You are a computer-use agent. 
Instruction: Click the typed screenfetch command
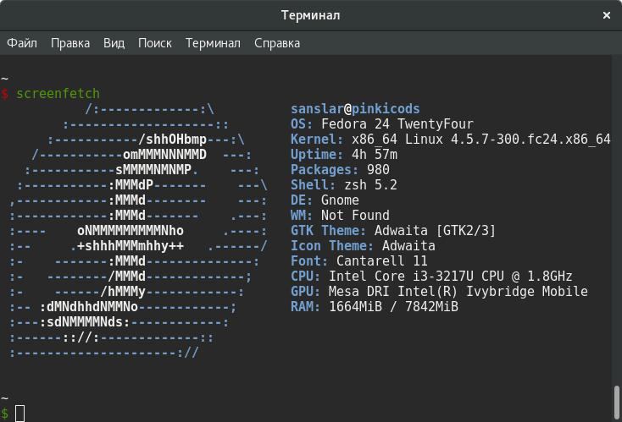pyautogui.click(x=58, y=94)
